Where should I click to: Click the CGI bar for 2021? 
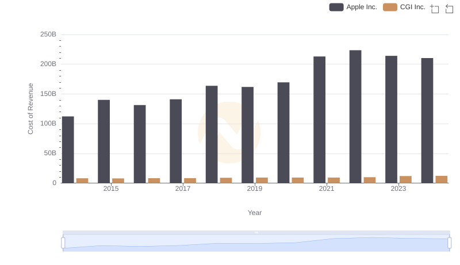tap(333, 180)
